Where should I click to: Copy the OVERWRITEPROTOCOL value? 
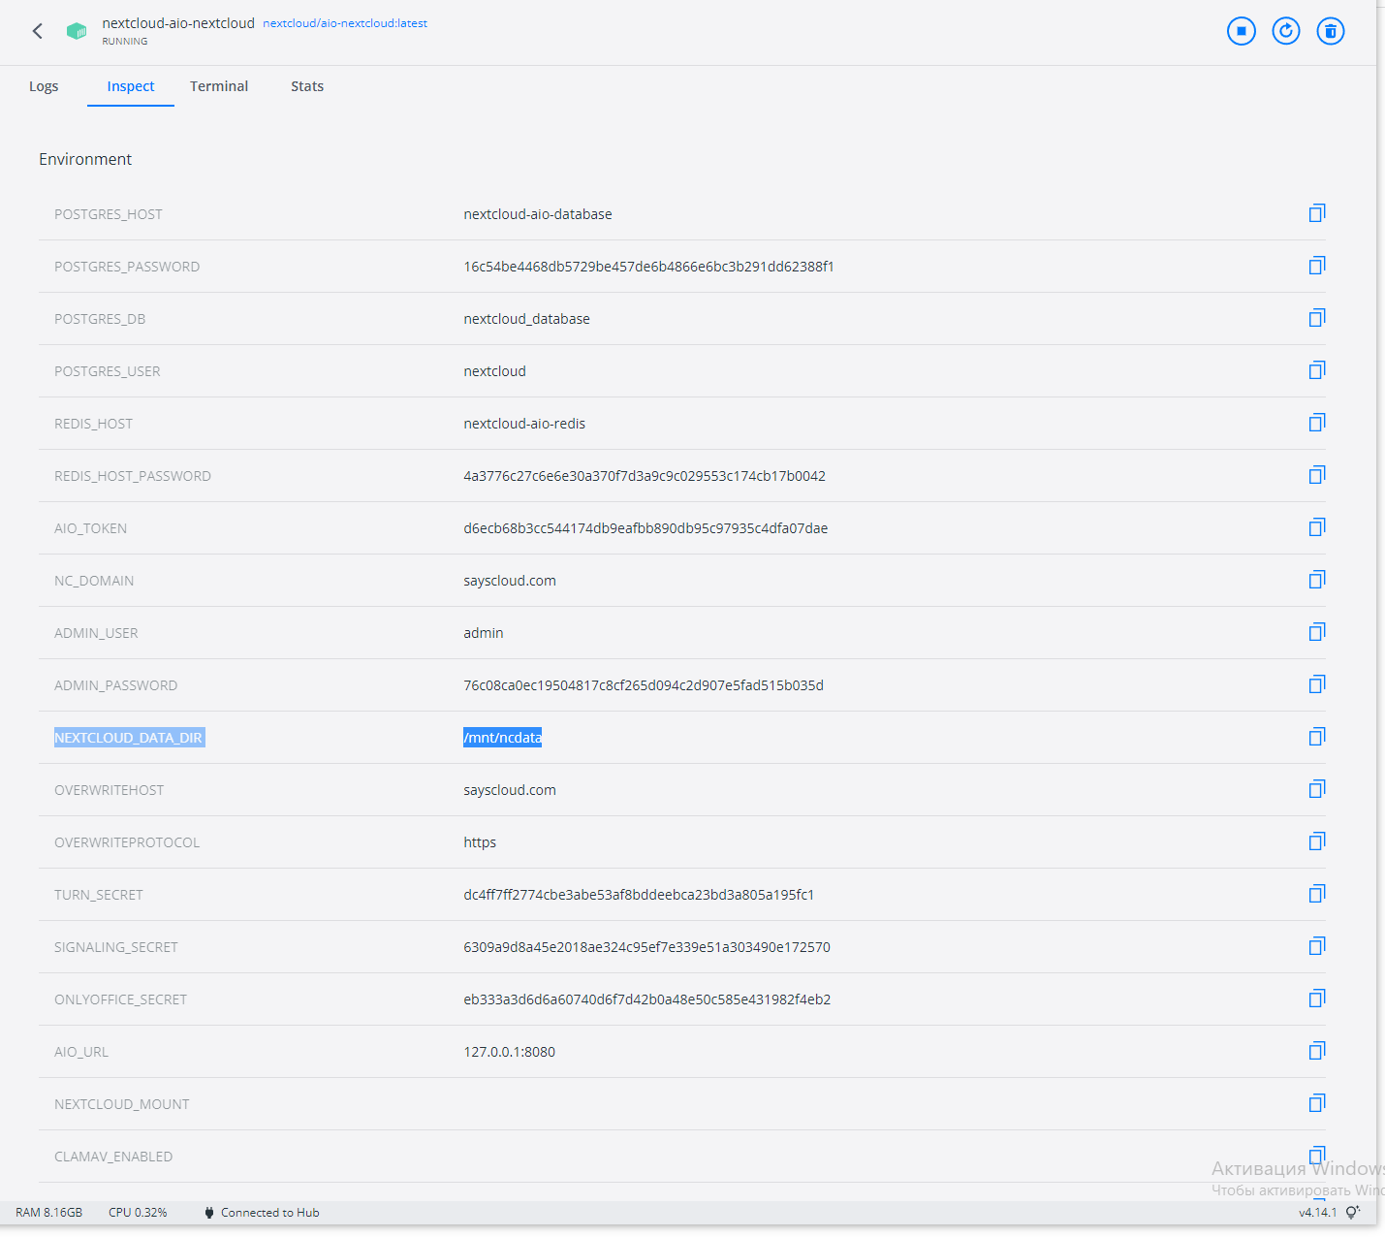pos(1317,841)
